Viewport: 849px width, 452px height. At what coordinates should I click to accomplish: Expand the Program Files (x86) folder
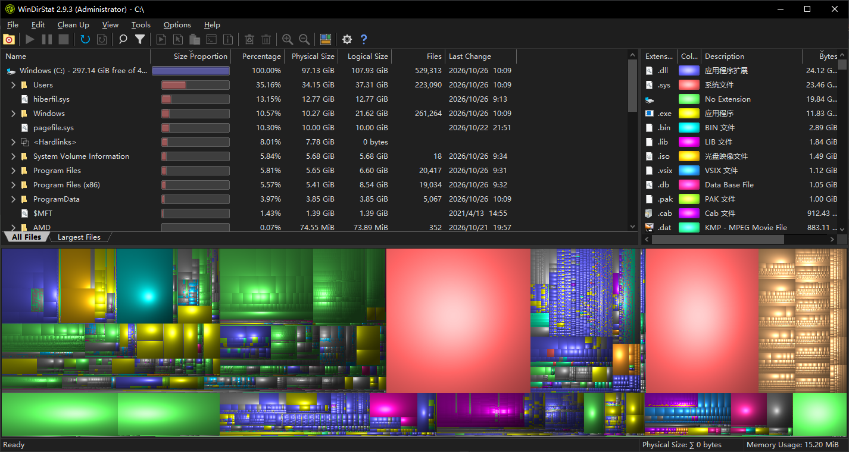13,185
